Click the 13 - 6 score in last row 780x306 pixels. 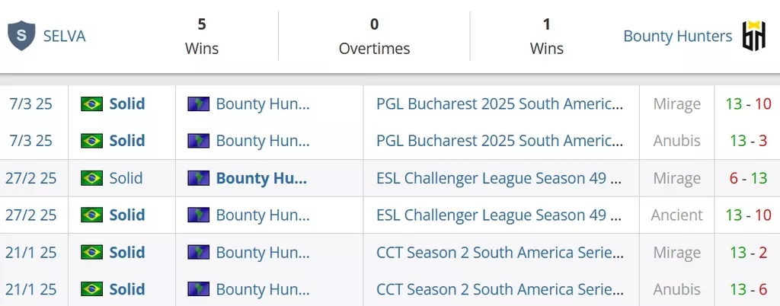click(x=748, y=289)
